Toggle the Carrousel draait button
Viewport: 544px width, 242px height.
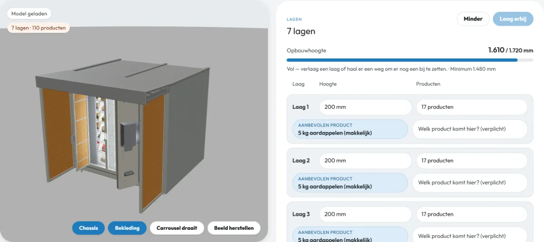177,228
